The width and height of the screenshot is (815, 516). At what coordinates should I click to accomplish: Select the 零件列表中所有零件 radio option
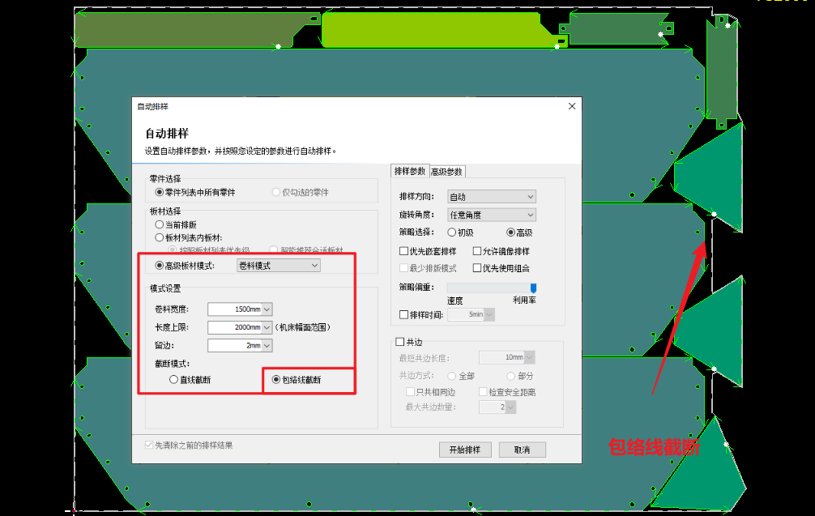pyautogui.click(x=160, y=192)
